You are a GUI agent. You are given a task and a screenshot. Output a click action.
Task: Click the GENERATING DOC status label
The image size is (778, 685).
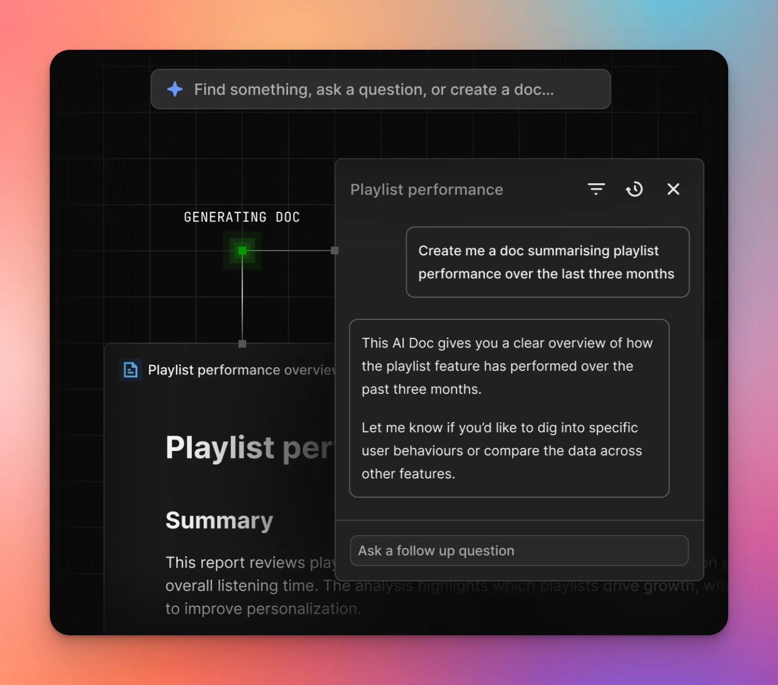pos(242,217)
